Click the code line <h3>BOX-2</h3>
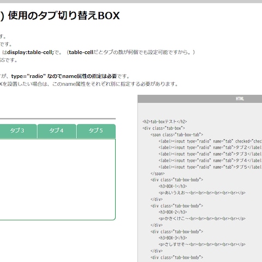The image size is (262, 262). [x=172, y=212]
